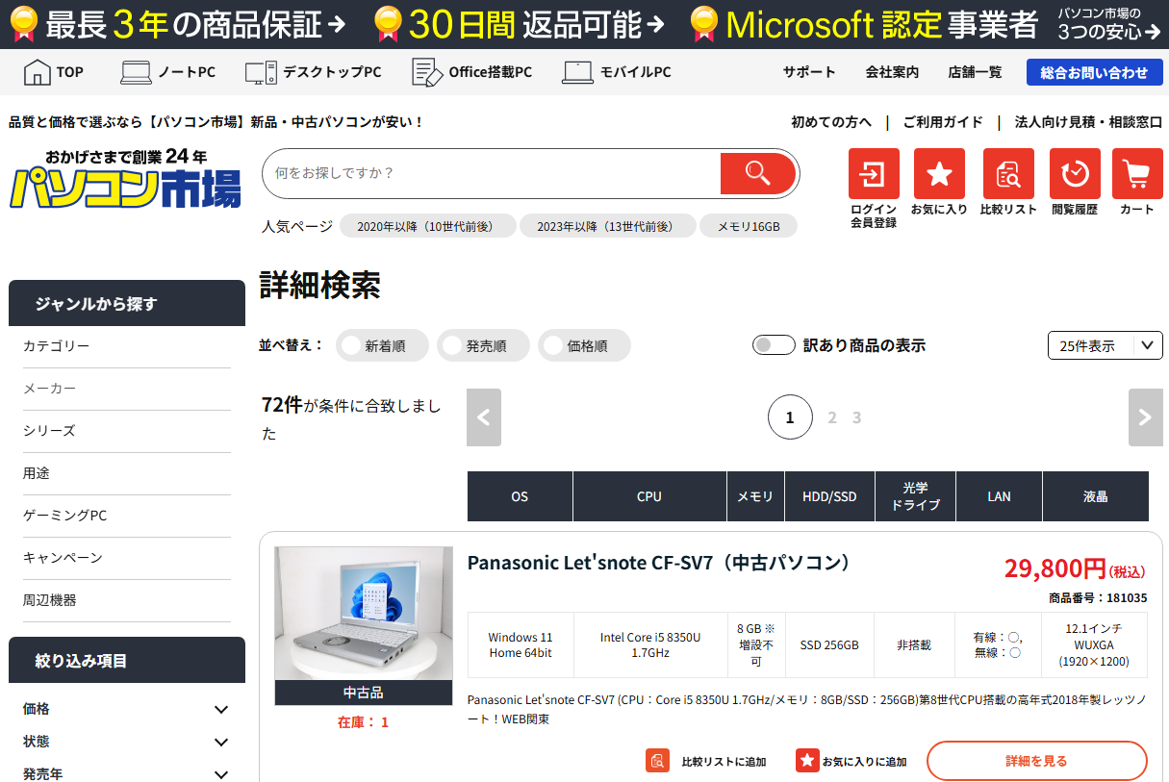Open ログイン会員登録 login icon

point(874,174)
